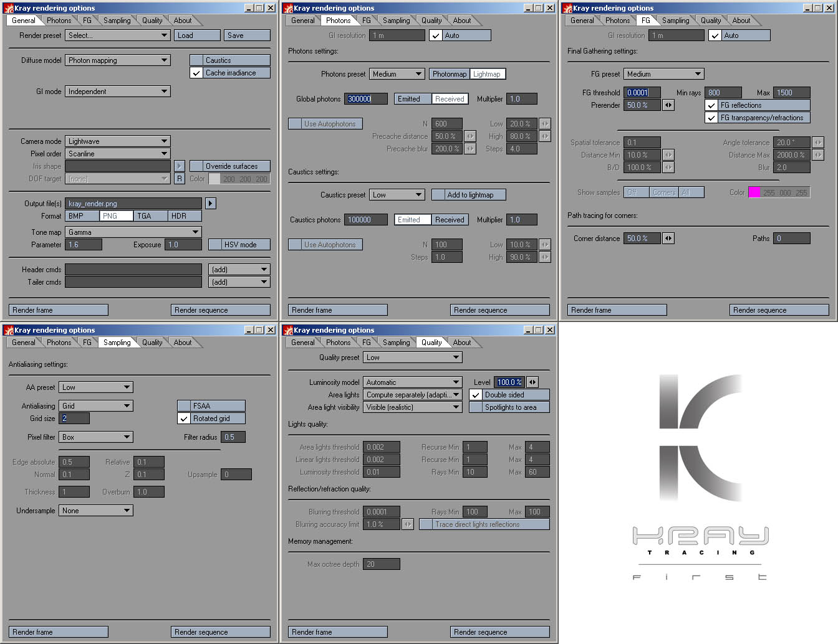Open the AA preset dropdown
This screenshot has height=644, width=838.
[x=96, y=387]
